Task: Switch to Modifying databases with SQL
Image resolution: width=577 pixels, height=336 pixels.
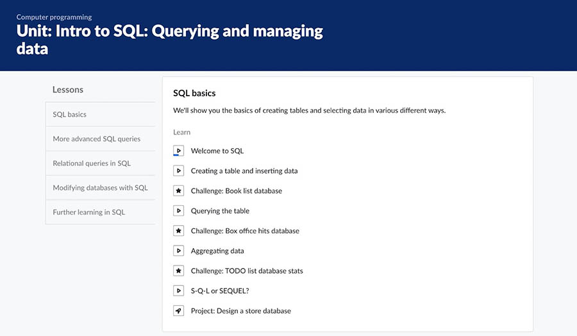Action: tap(100, 188)
